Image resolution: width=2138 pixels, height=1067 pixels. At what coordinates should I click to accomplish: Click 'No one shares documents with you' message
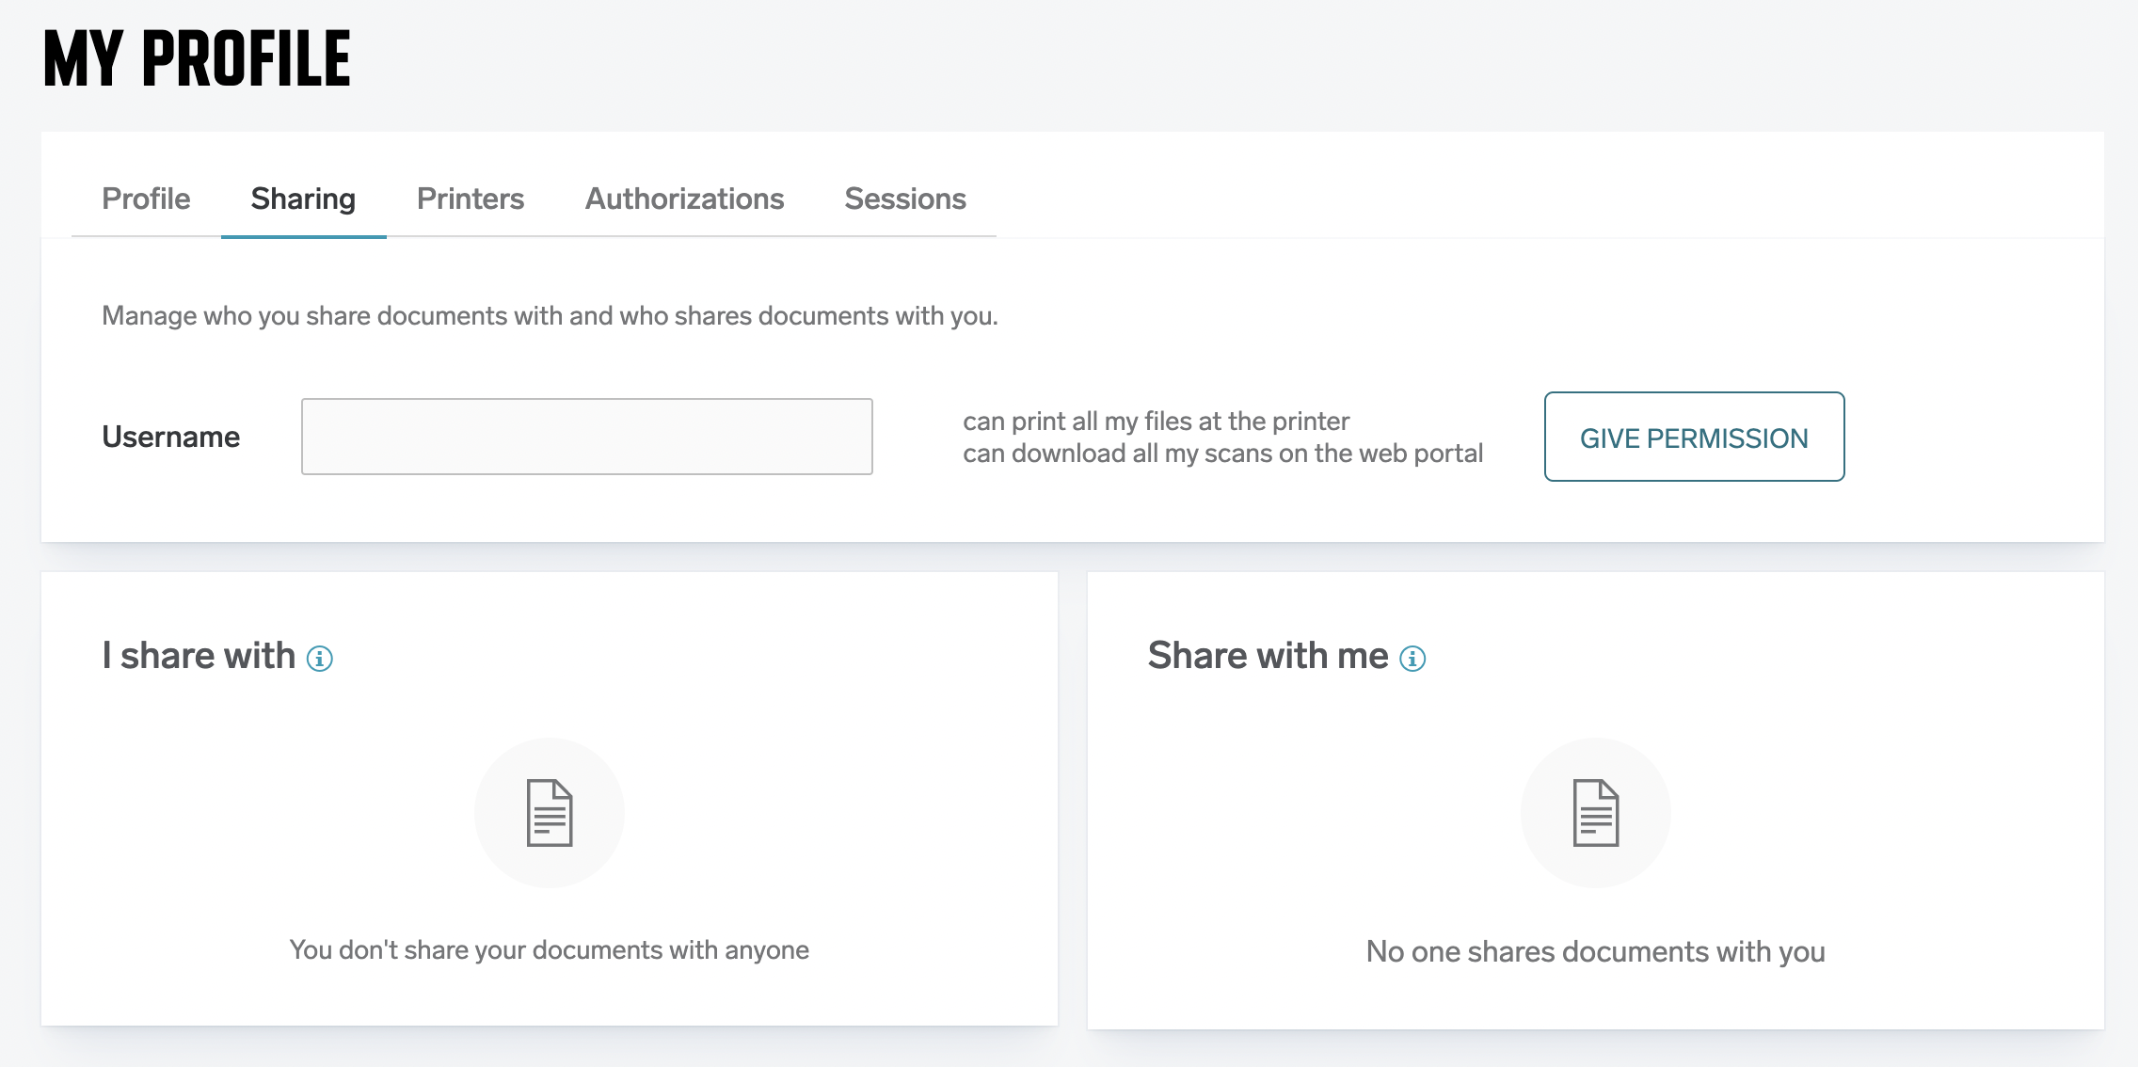coord(1595,951)
